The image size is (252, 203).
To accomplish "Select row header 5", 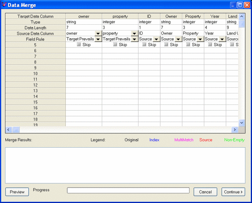I will (x=35, y=45).
